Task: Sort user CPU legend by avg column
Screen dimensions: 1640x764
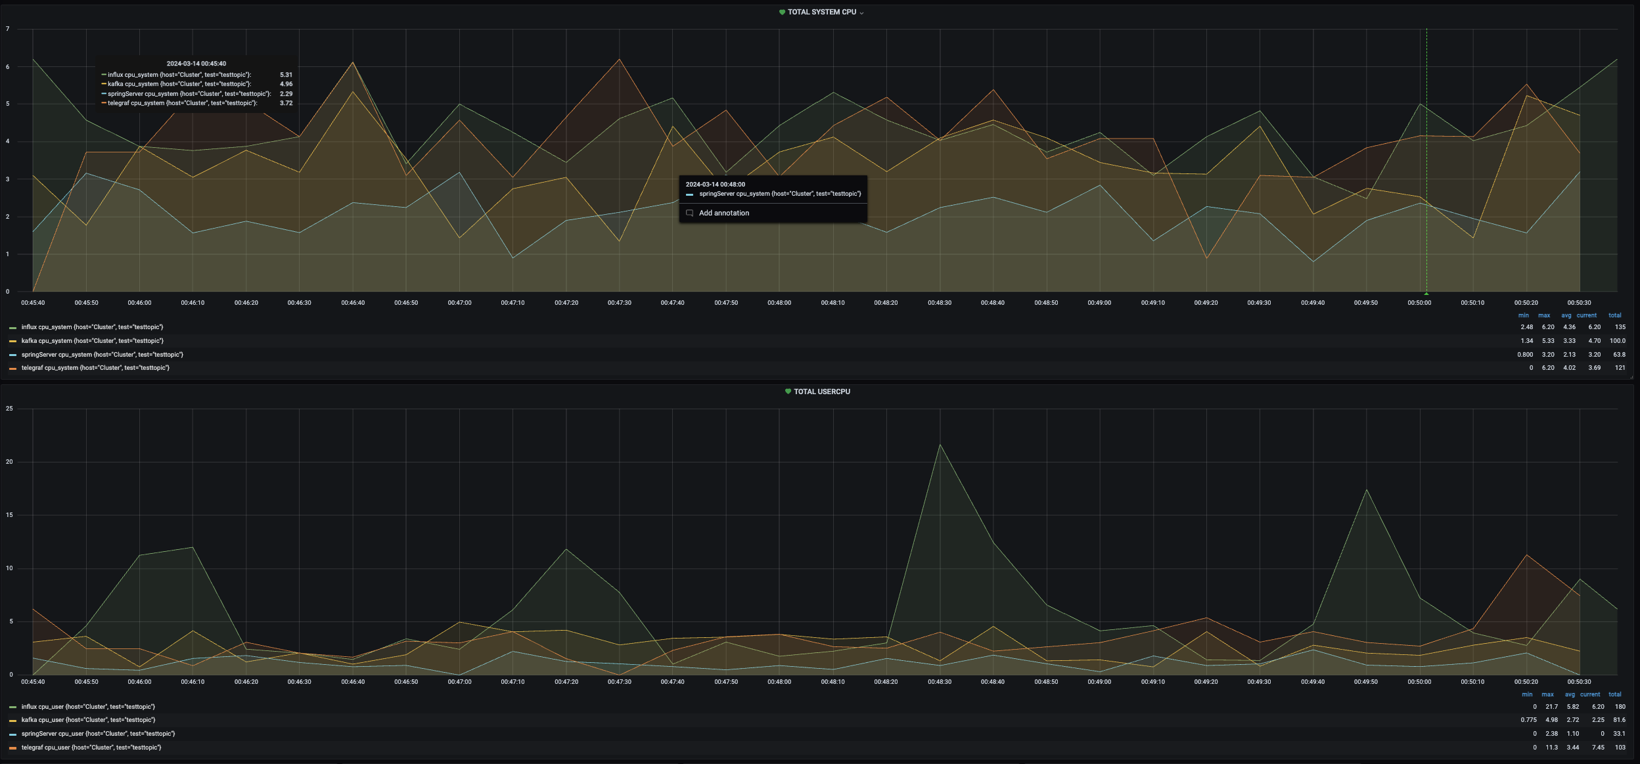Action: (1569, 694)
